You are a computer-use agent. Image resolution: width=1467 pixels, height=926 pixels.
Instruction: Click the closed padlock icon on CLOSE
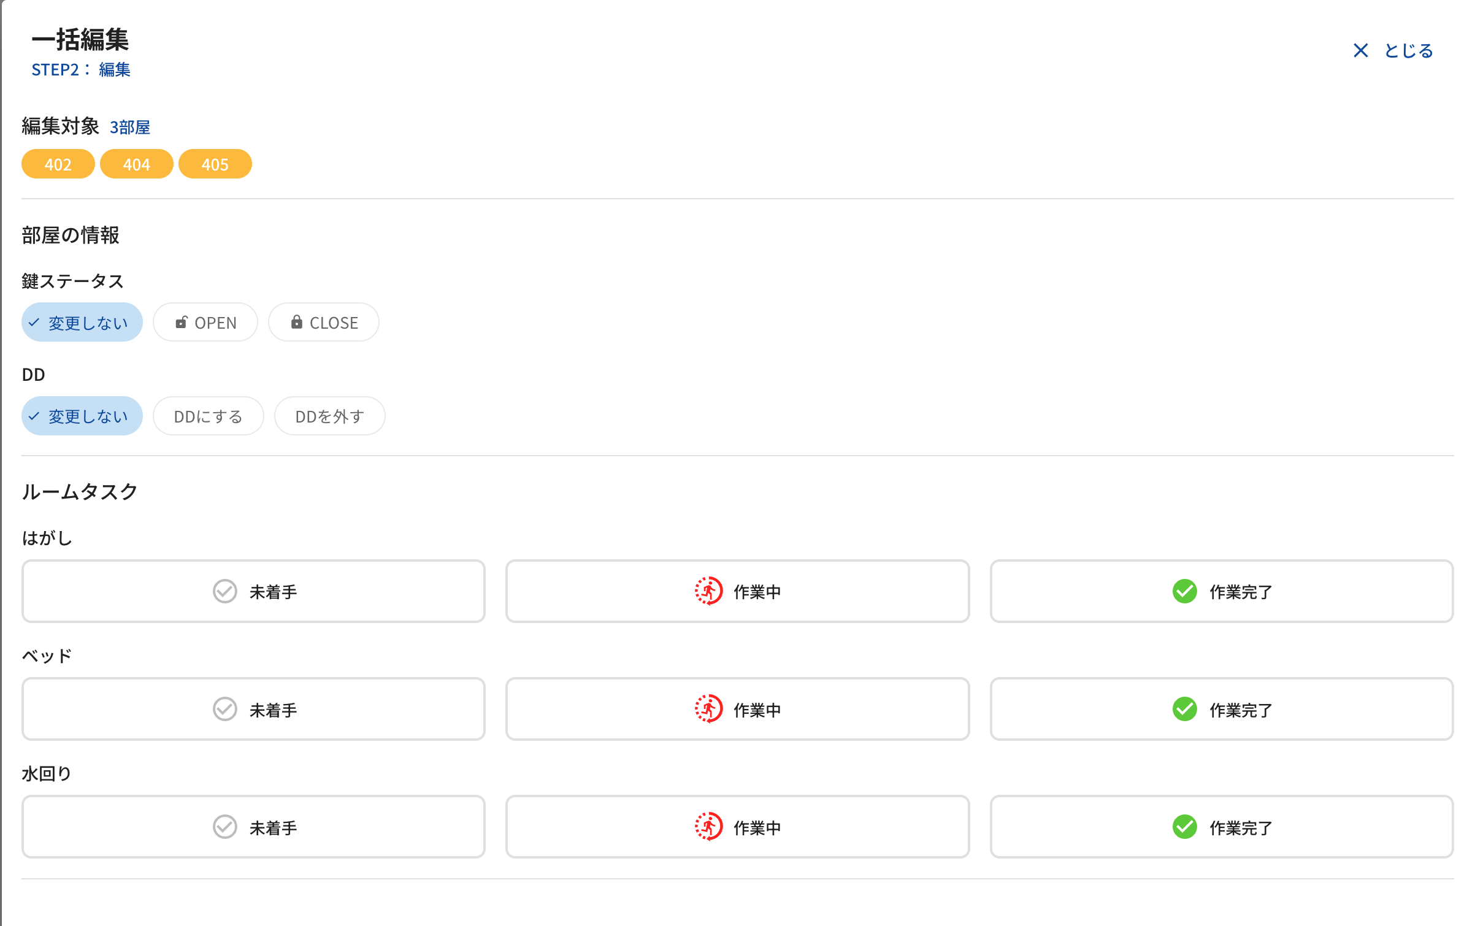(x=296, y=322)
